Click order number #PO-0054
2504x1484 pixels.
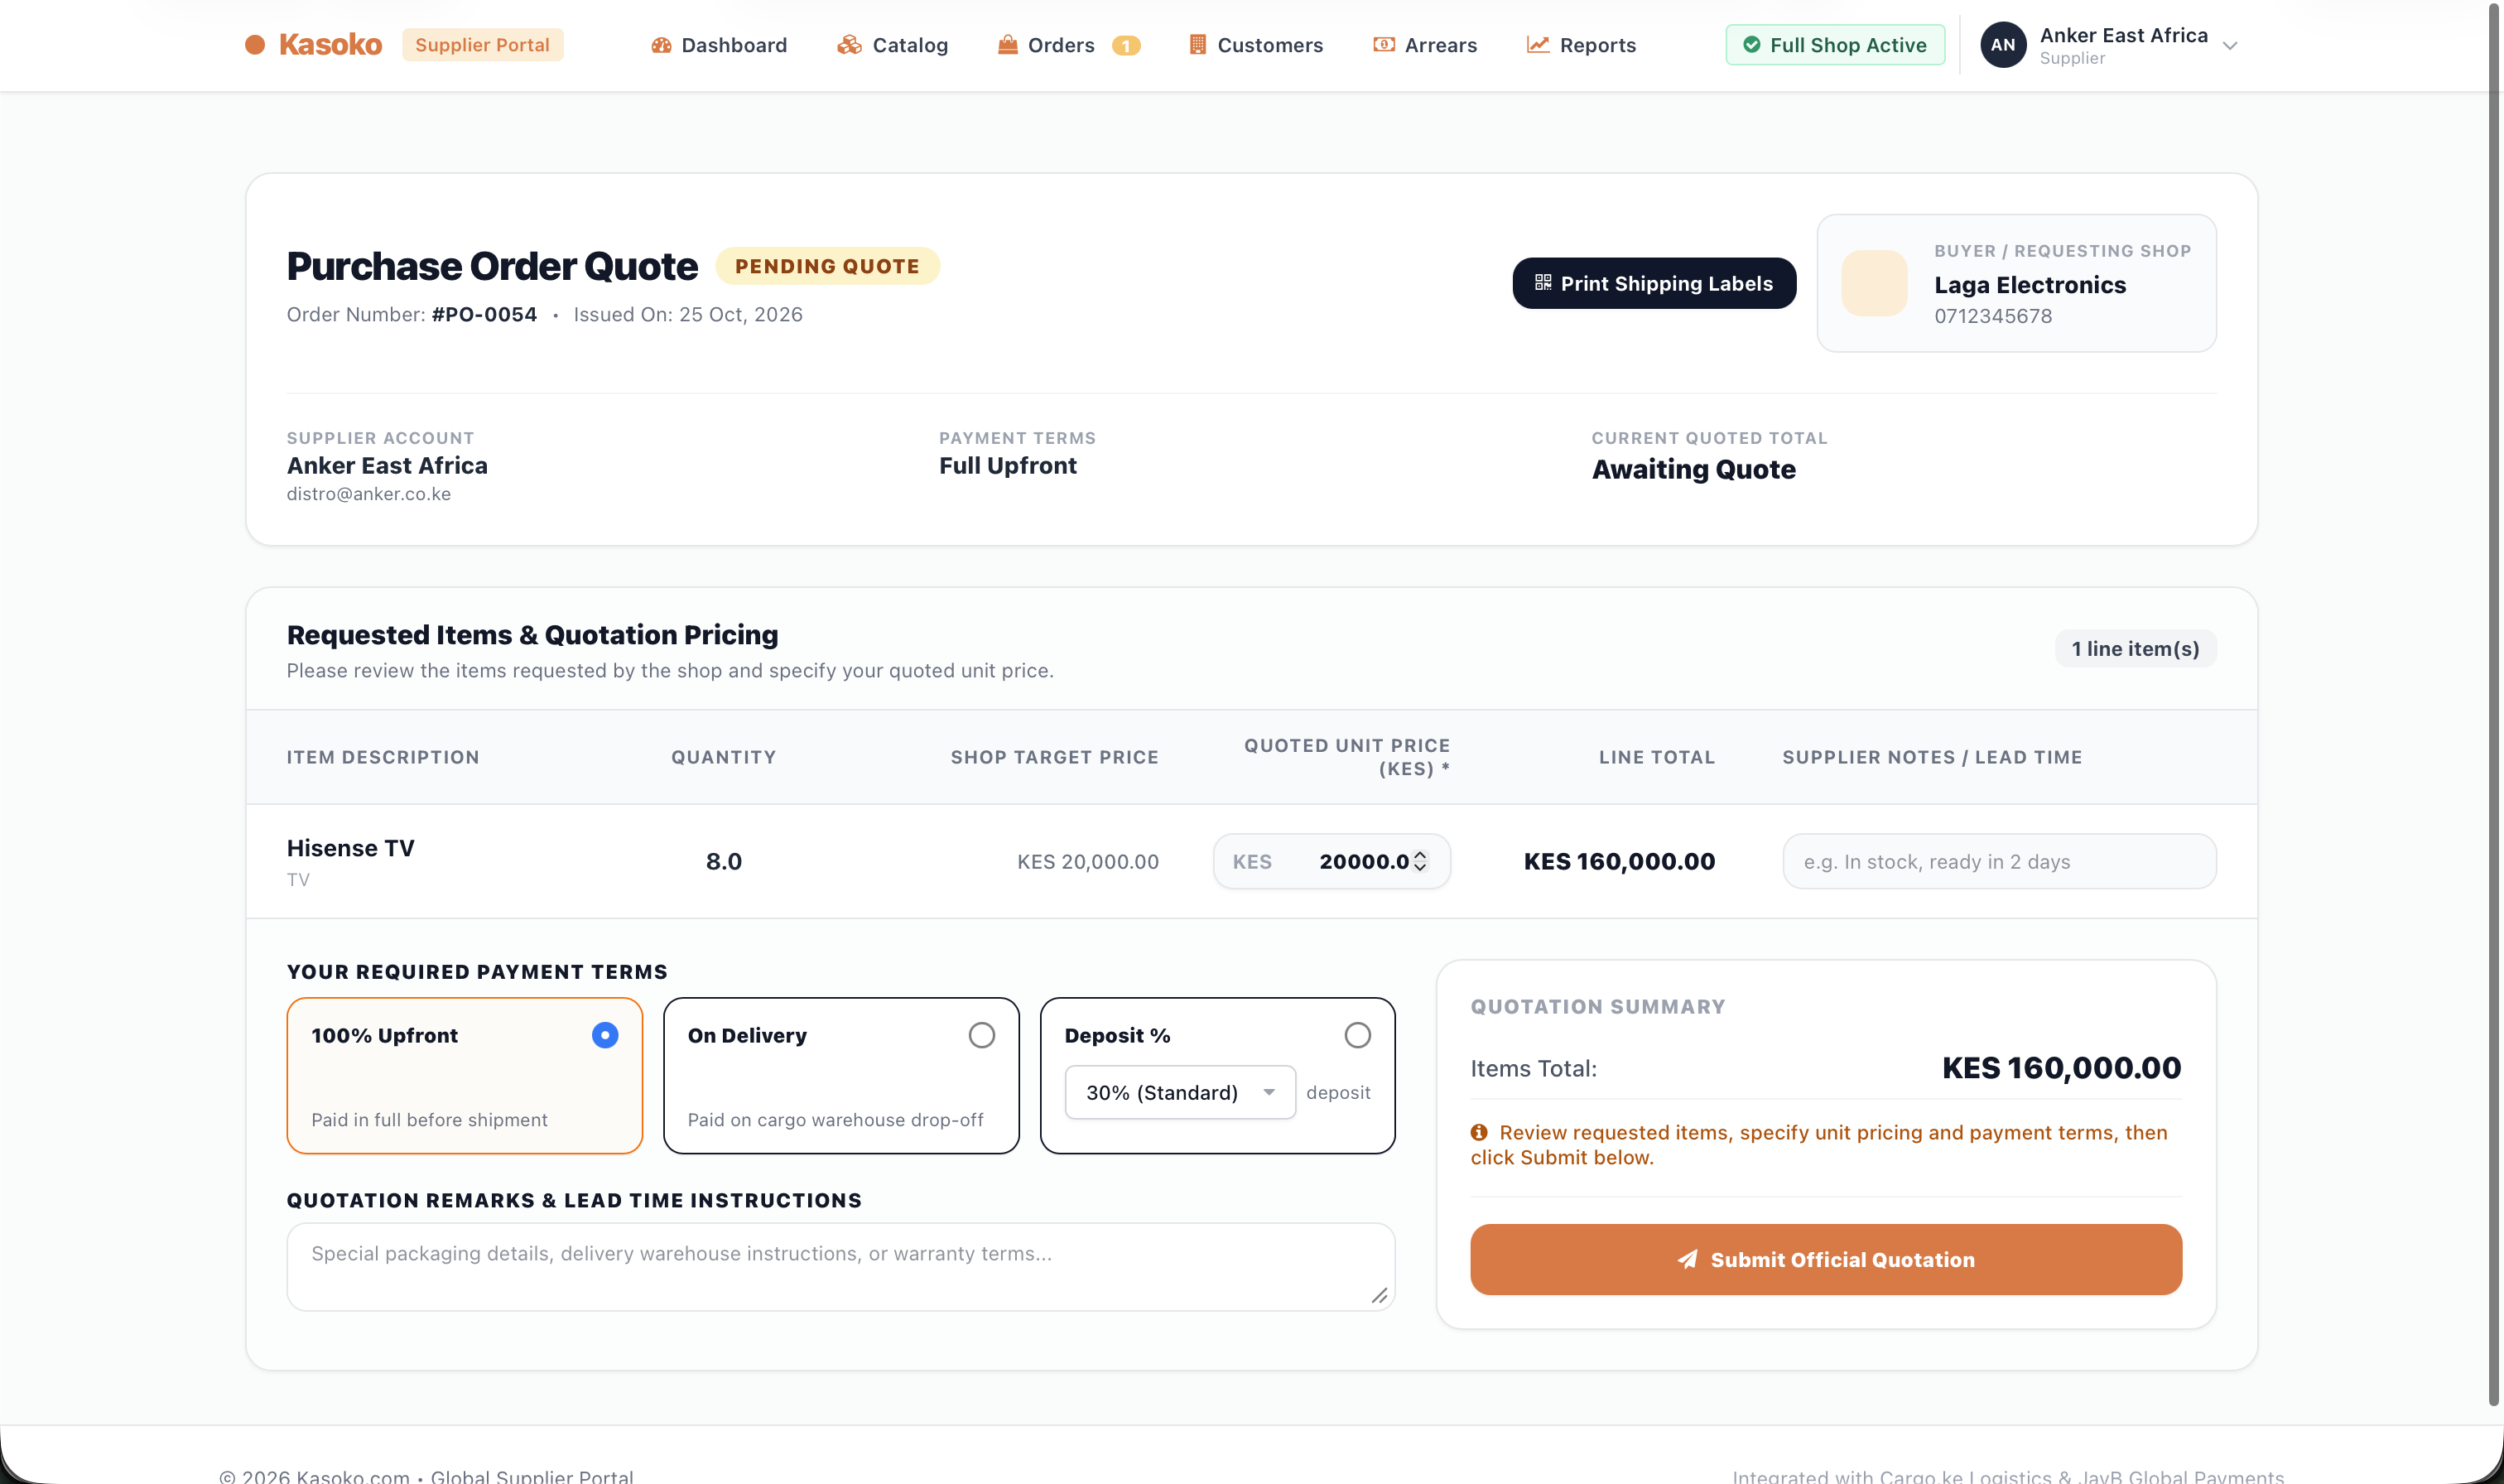pos(484,314)
